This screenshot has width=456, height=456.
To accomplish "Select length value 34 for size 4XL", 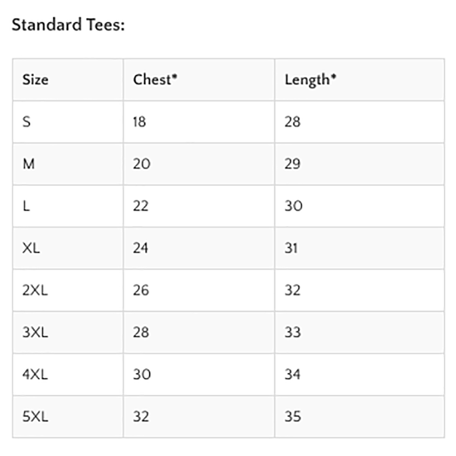I will tap(293, 374).
